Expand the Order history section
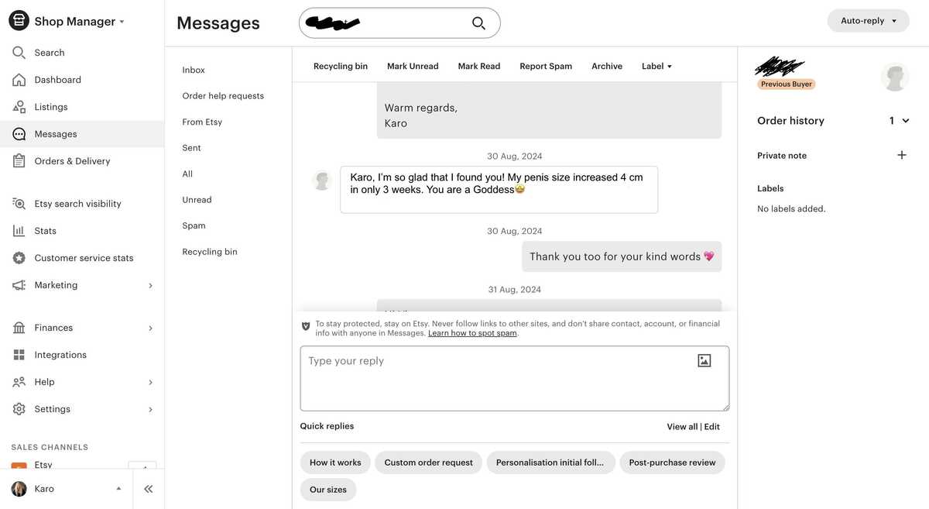The image size is (929, 509). pos(905,121)
